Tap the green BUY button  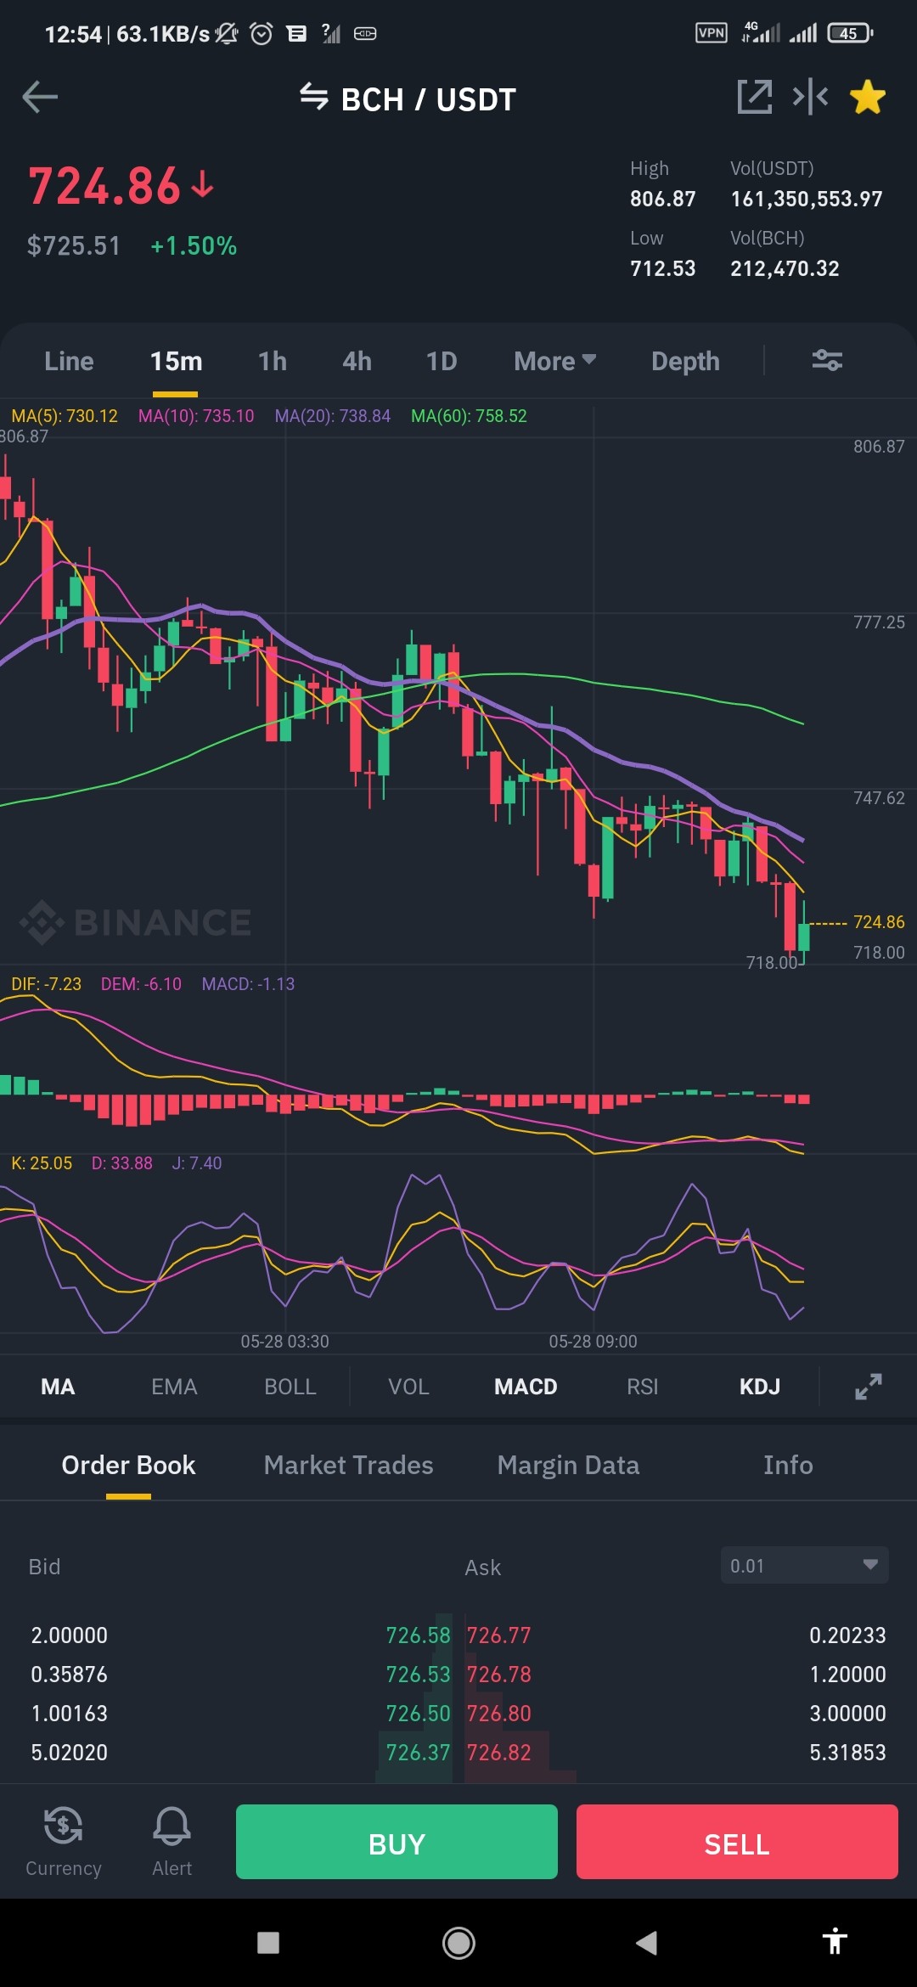pos(397,1842)
